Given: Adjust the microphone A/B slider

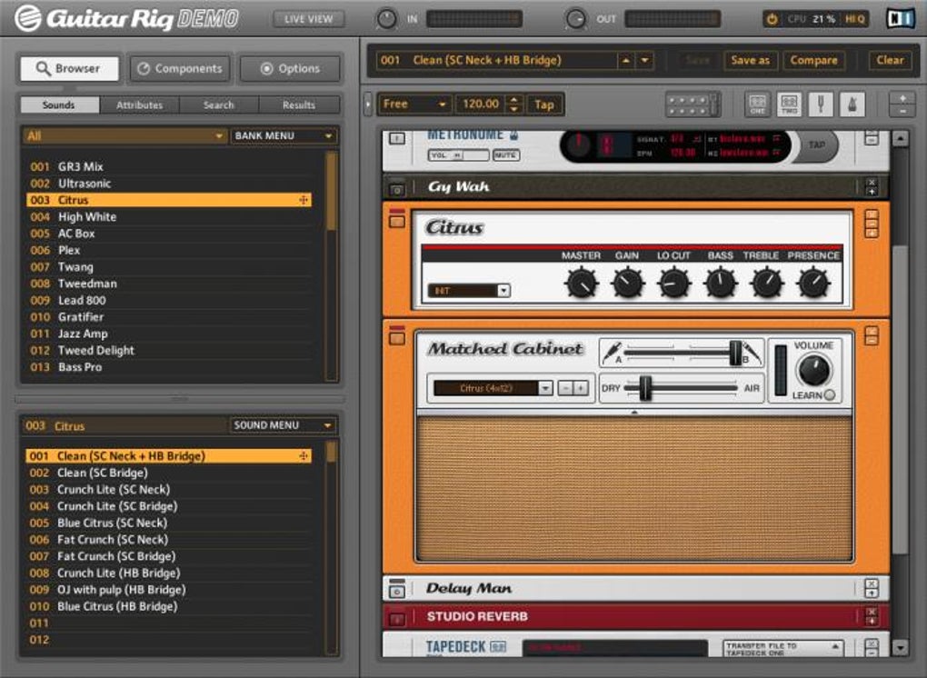Looking at the screenshot, I should coord(735,353).
